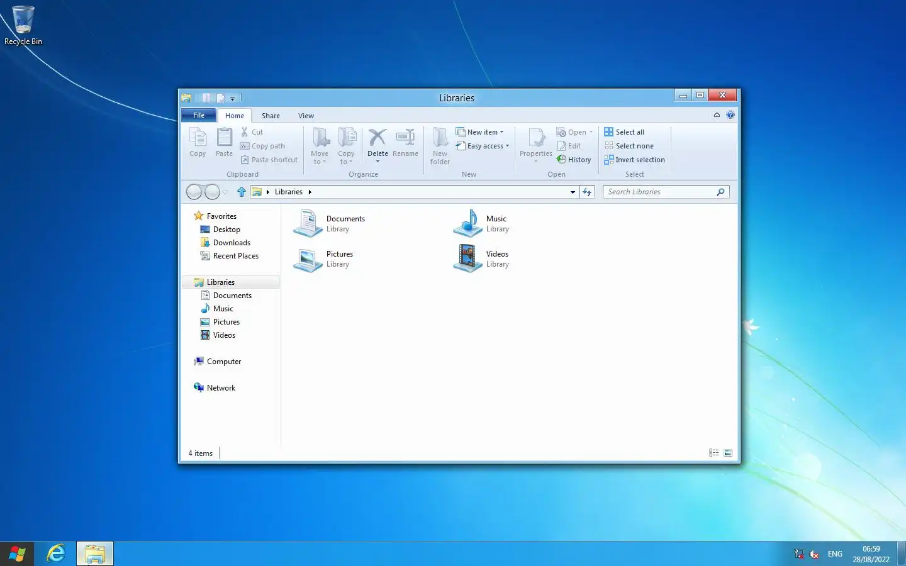Click the ENG language indicator
The width and height of the screenshot is (906, 566).
(835, 554)
